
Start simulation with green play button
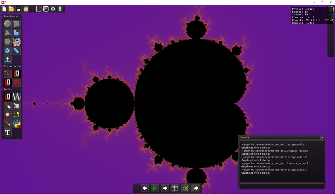(155, 188)
